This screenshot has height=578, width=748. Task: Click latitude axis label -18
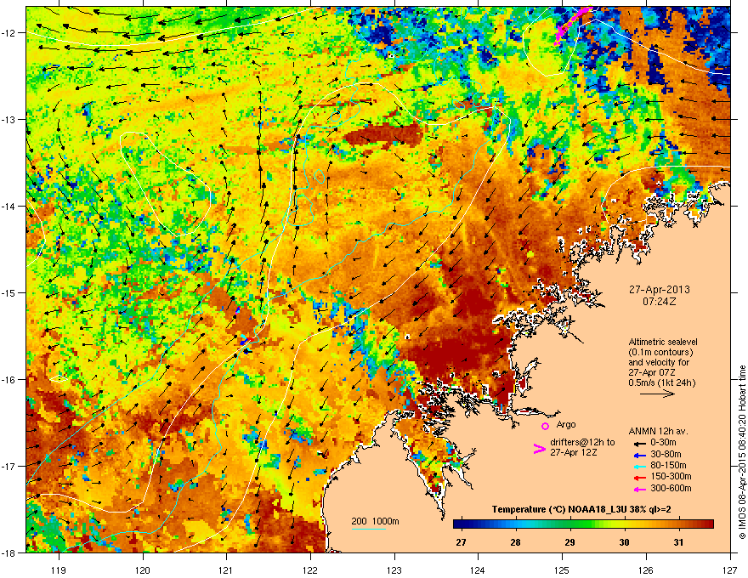[x=9, y=552]
